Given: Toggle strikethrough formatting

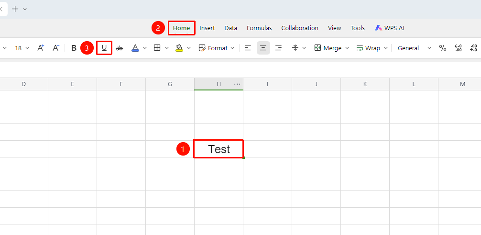Looking at the screenshot, I should [x=120, y=48].
